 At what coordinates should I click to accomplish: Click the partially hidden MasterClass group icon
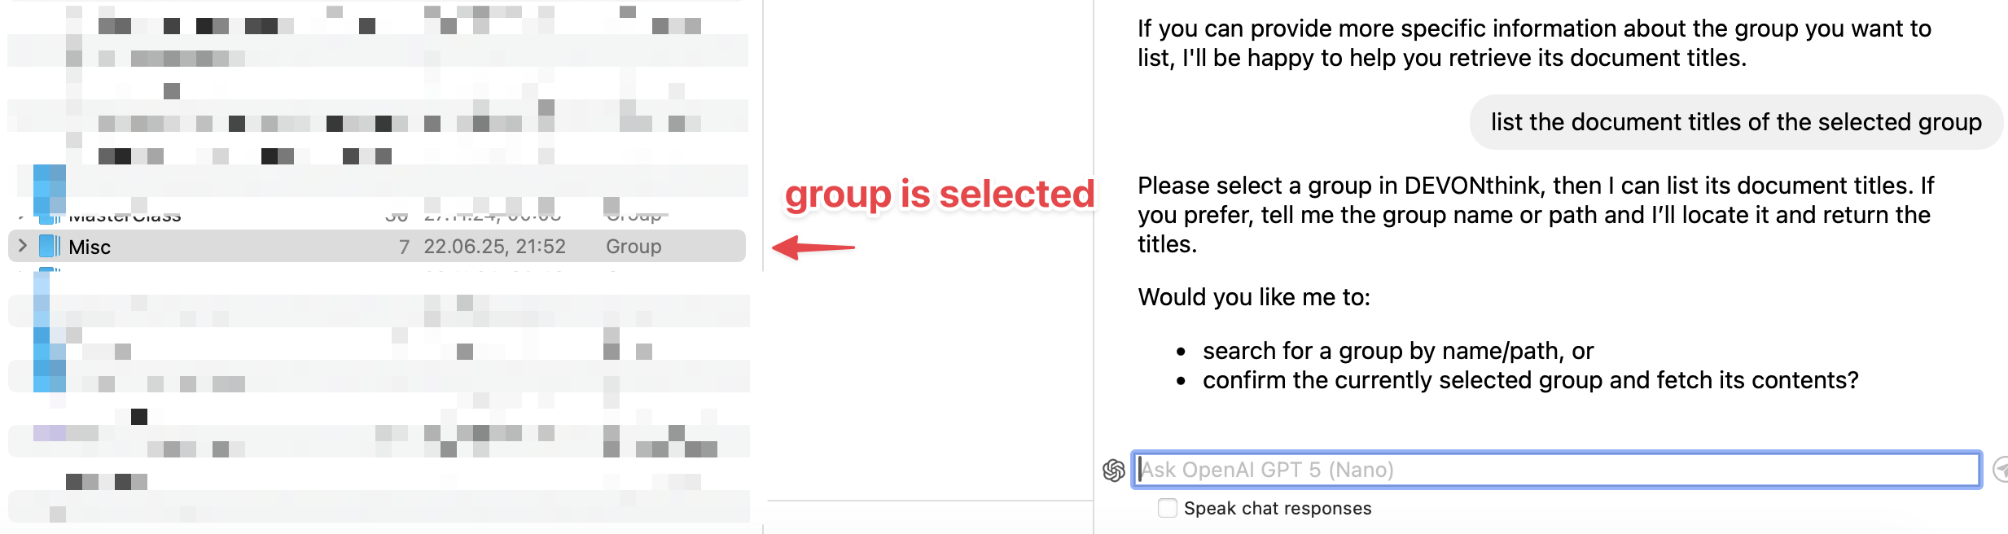point(50,218)
